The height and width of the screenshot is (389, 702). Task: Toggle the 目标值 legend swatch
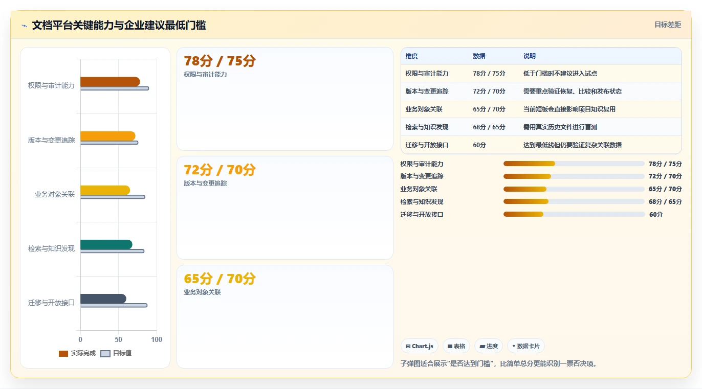click(x=105, y=353)
